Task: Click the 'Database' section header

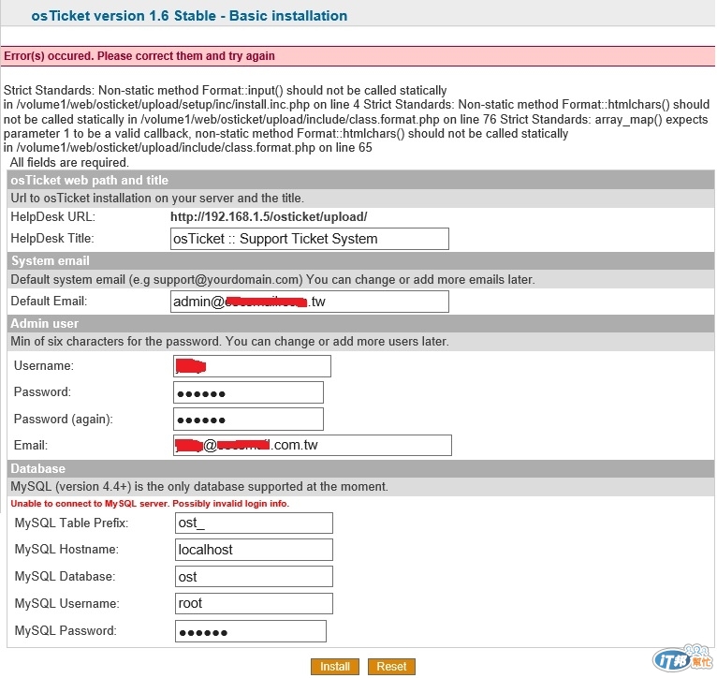Action: 38,468
